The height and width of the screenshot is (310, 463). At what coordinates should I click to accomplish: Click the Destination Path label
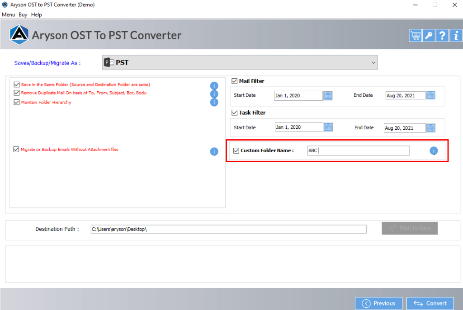coord(57,229)
